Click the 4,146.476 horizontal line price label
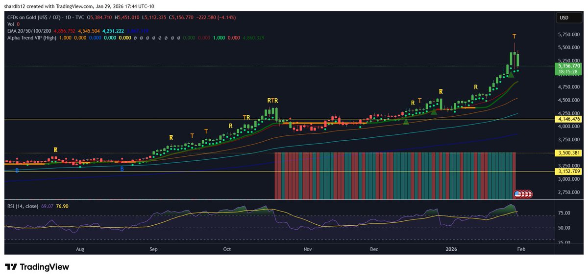Viewport: 588px width, 279px height. coord(567,119)
